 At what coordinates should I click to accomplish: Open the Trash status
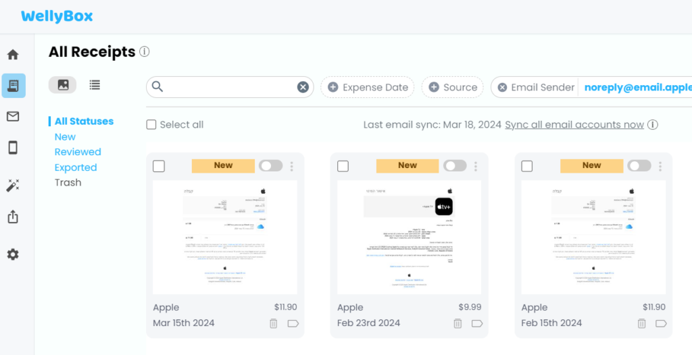[x=68, y=183]
